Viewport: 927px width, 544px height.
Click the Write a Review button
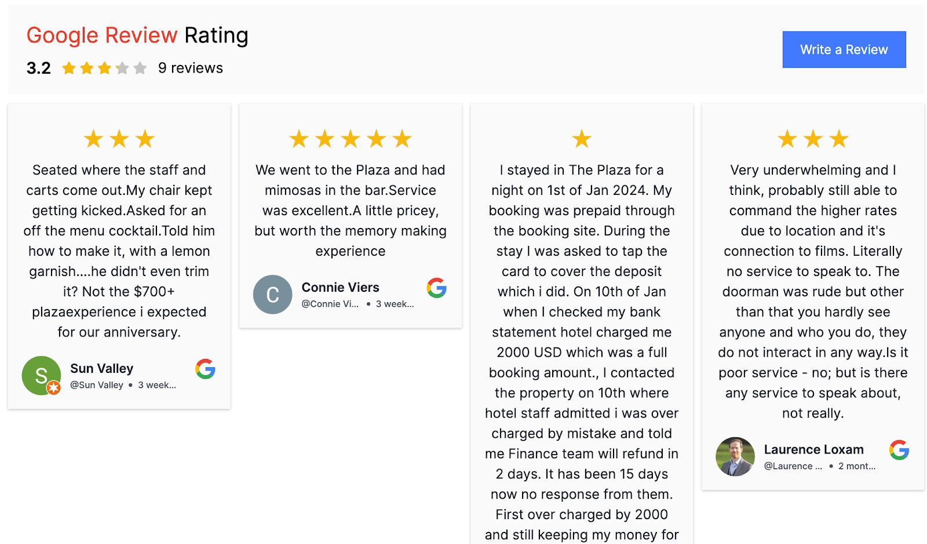tap(844, 50)
